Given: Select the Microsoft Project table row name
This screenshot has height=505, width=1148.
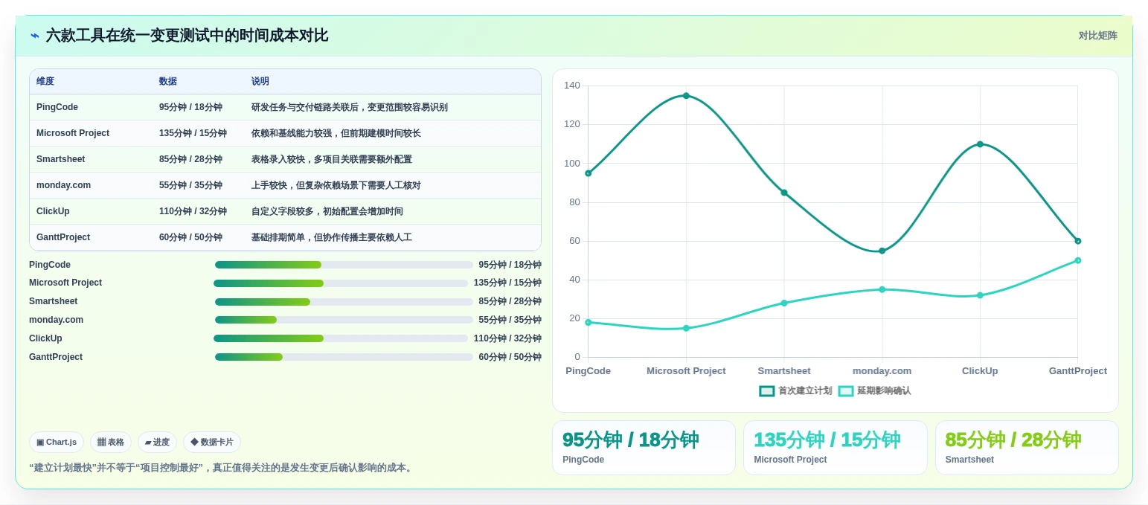Looking at the screenshot, I should [73, 133].
